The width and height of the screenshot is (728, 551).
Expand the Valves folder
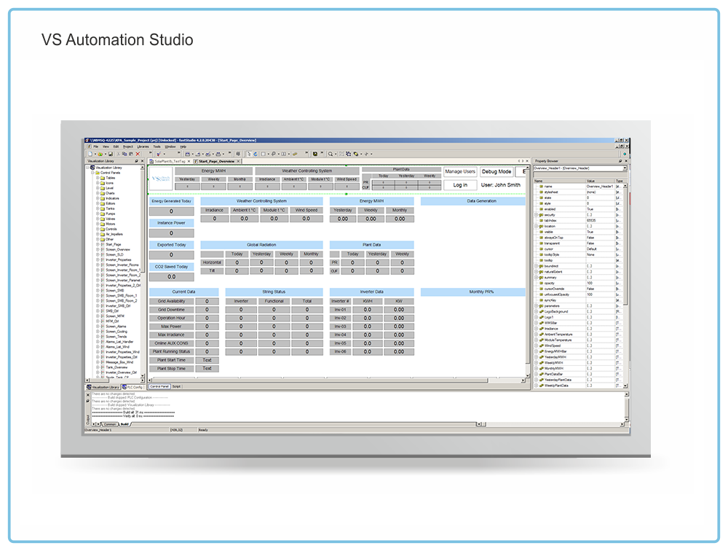click(x=98, y=219)
